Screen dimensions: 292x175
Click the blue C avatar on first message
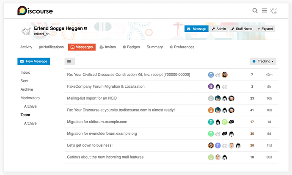tap(211, 75)
